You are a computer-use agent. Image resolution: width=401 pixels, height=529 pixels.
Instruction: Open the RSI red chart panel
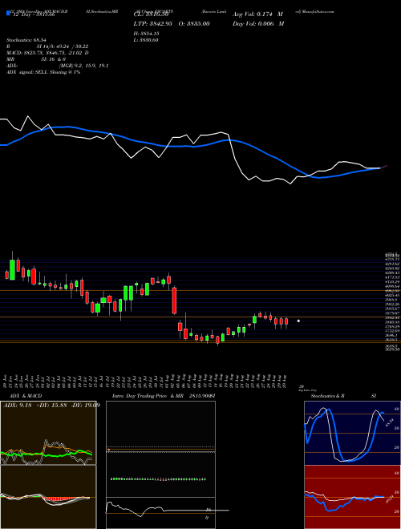(353, 497)
